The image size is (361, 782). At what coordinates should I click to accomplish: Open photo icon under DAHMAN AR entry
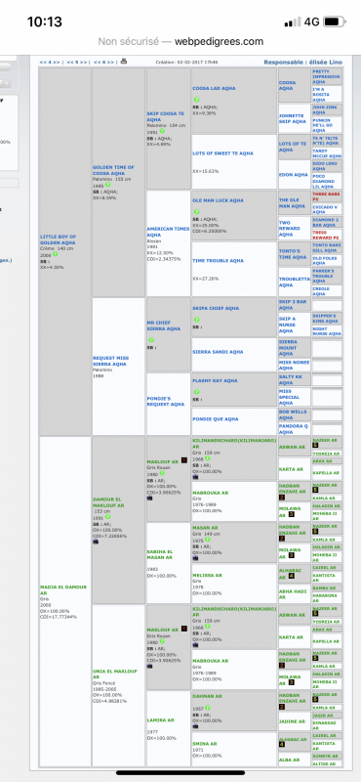coord(195,726)
